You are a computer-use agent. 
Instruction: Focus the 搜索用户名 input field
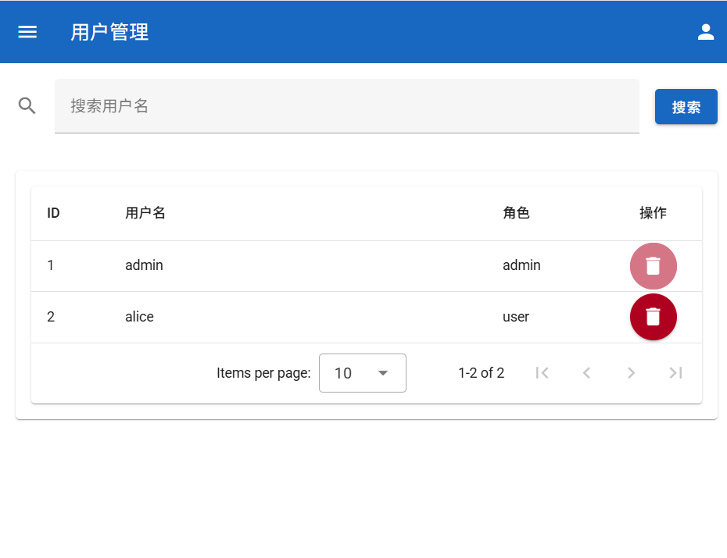pyautogui.click(x=347, y=106)
